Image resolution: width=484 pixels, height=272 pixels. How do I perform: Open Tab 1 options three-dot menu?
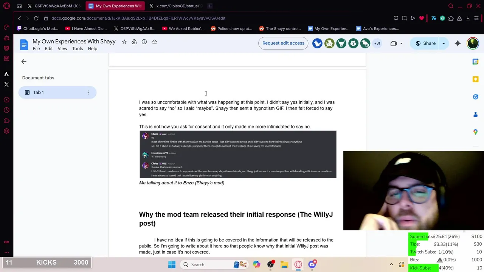click(88, 93)
